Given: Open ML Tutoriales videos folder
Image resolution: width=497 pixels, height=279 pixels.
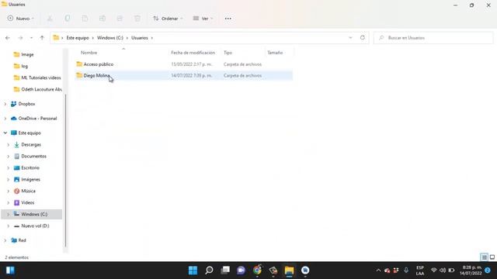Looking at the screenshot, I should (41, 77).
